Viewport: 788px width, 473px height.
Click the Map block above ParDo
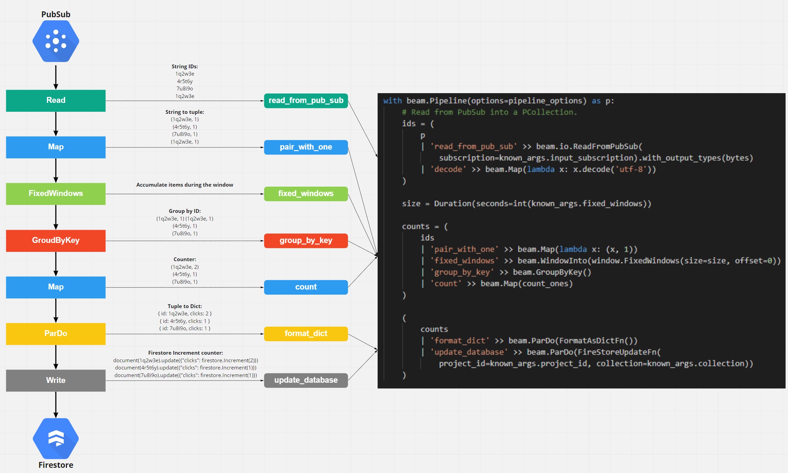(56, 287)
